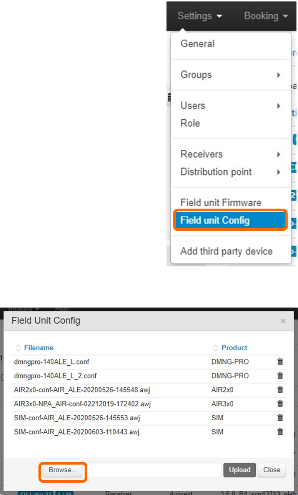The height and width of the screenshot is (495, 298).
Task: Trash the SIM-conf-AIR_ALE-20200526-145553.awj file
Action: (280, 418)
